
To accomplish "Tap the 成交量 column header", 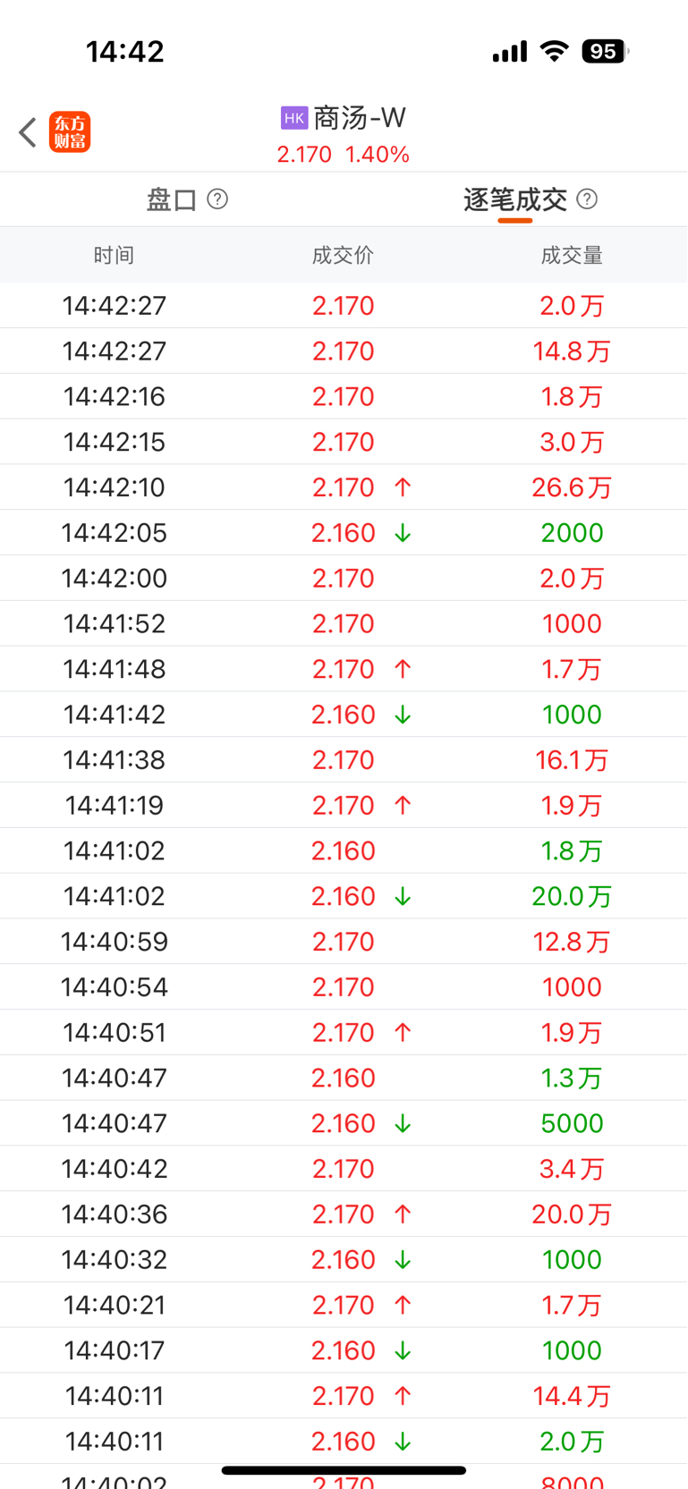I will pyautogui.click(x=572, y=256).
